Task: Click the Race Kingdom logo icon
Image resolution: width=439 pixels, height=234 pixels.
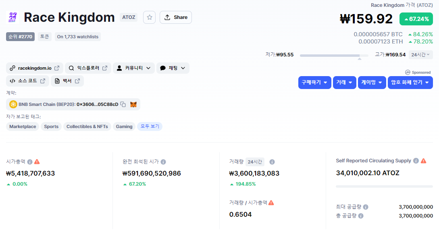Action: [x=12, y=17]
